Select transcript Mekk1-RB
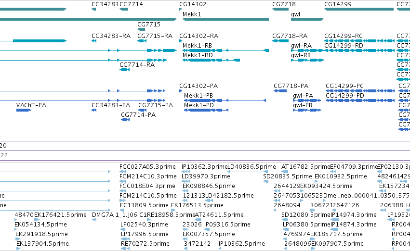Image resolution: width=410 pixels, height=251 pixels. pos(197,46)
